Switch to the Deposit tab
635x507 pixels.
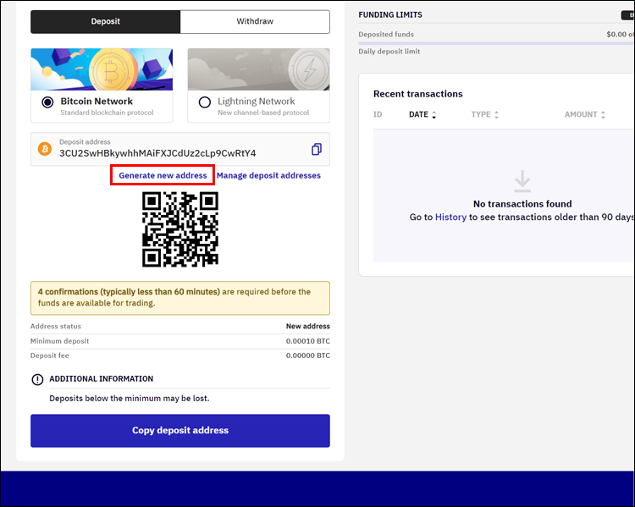[x=105, y=21]
